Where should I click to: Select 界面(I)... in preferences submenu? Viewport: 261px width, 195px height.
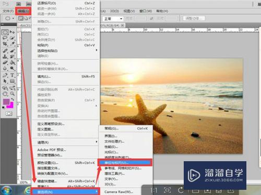point(126,136)
